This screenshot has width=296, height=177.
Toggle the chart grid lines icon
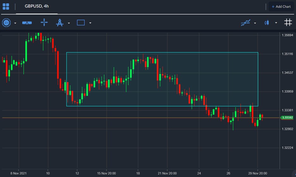[x=288, y=22]
